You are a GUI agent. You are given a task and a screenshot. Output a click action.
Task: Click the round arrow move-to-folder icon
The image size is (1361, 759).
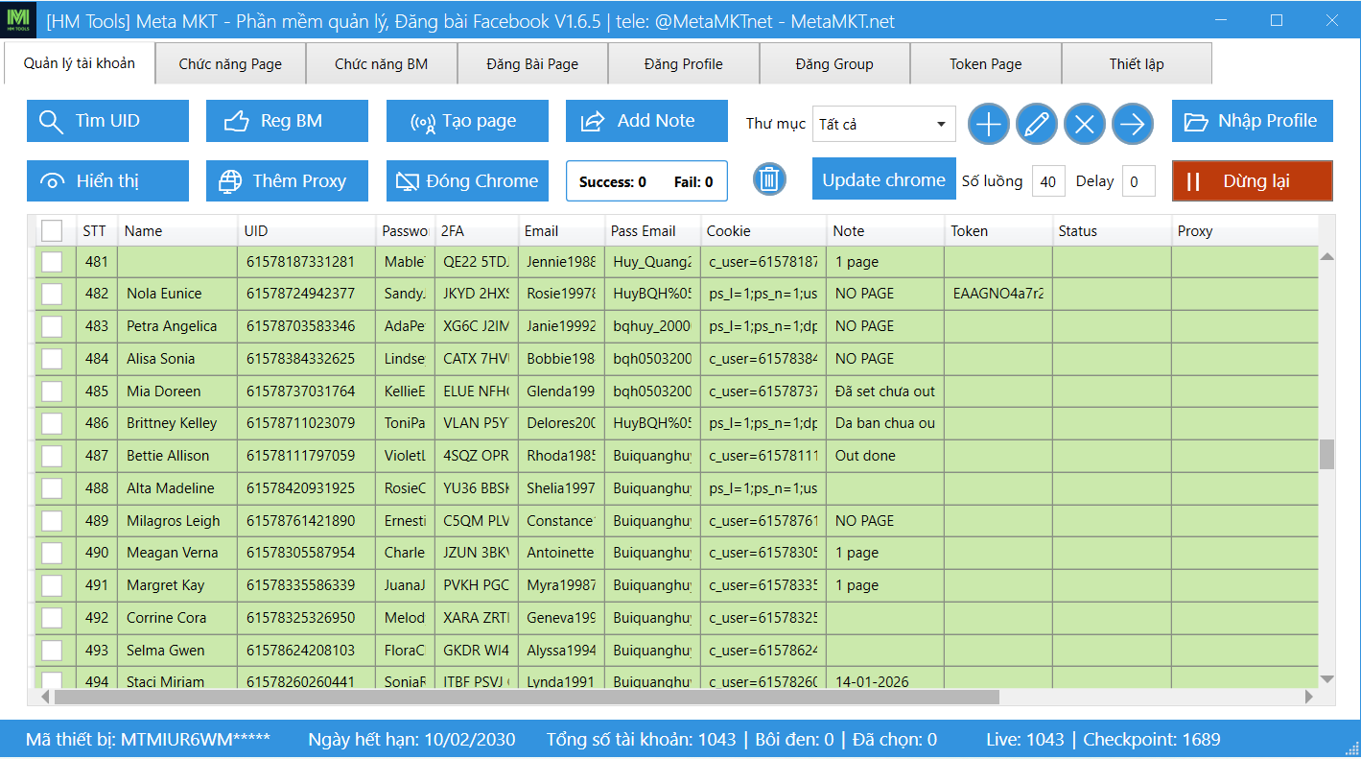tap(1133, 124)
